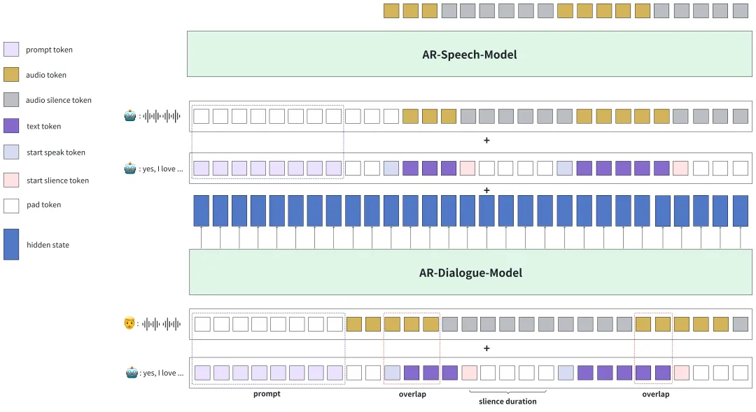756x412 pixels.
Task: Click the 'prompt' label under the bottom row
Action: click(267, 394)
